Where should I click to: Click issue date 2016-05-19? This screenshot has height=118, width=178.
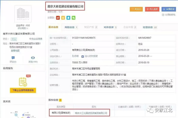[144, 62]
